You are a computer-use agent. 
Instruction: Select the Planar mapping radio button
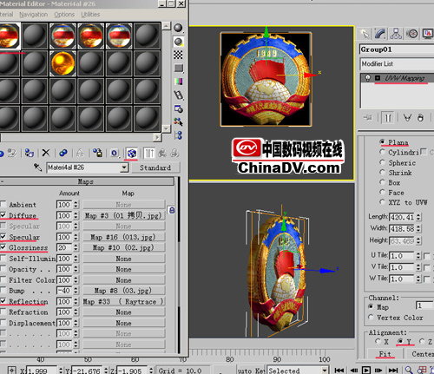tap(382, 141)
